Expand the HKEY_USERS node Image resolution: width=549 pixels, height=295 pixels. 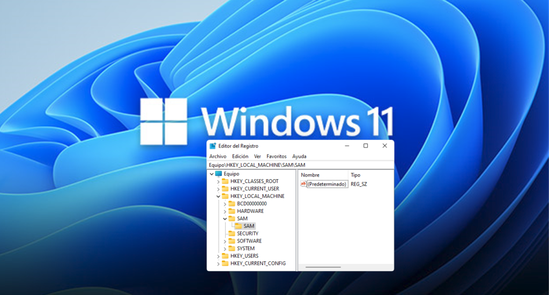[x=218, y=256]
